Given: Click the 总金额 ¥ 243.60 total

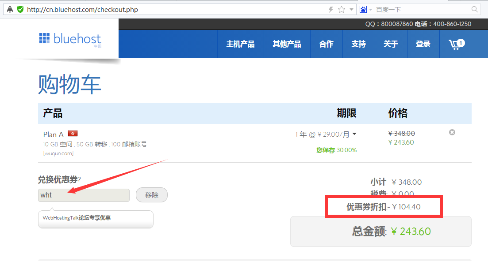Looking at the screenshot, I should click(392, 231).
